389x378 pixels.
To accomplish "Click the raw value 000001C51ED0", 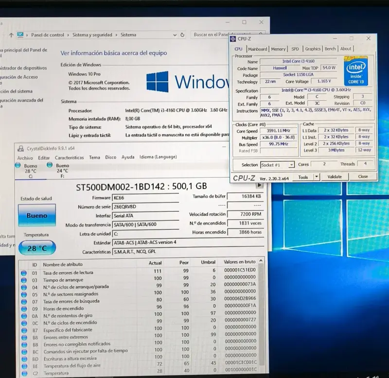I will click(240, 270).
